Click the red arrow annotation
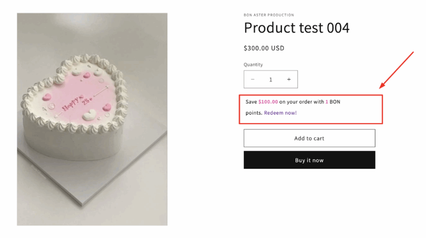This screenshot has height=238, width=426. coord(396,70)
